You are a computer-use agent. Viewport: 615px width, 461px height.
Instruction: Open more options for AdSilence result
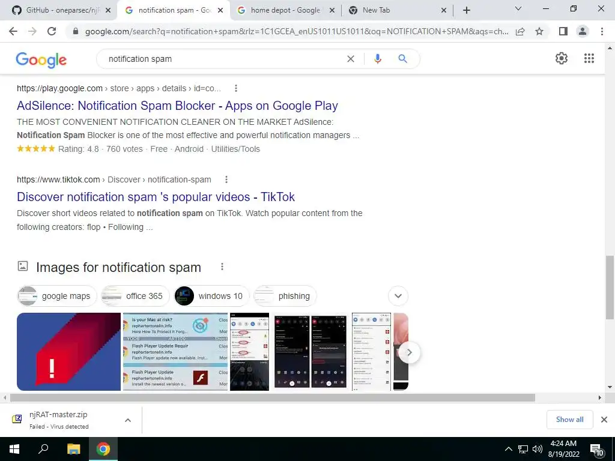(x=235, y=89)
